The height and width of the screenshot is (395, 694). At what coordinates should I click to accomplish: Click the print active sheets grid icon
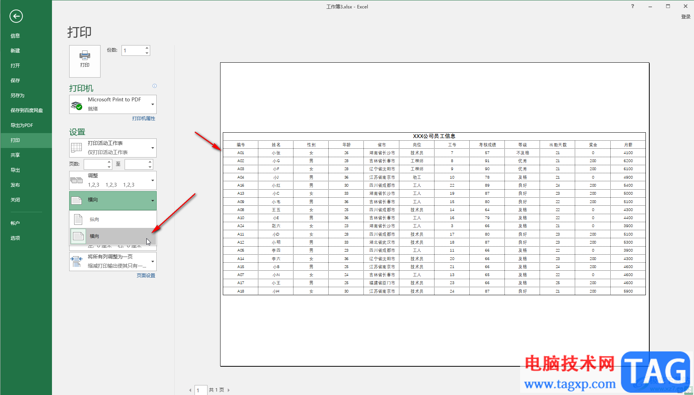(76, 148)
